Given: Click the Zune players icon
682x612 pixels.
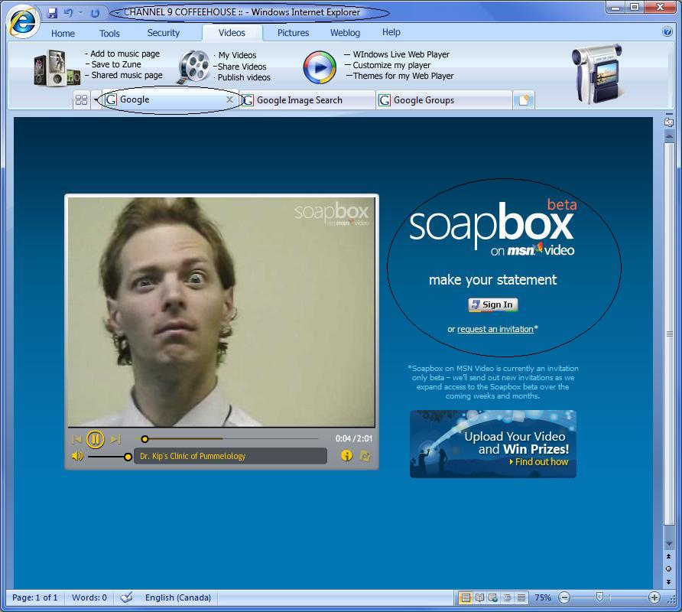Looking at the screenshot, I should 57,68.
